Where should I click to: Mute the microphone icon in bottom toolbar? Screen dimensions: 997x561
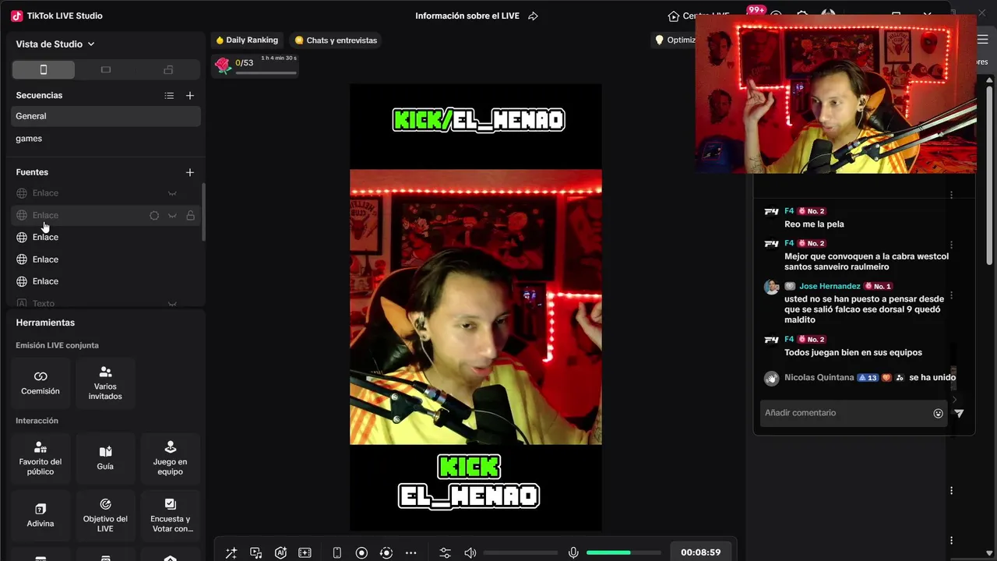(573, 553)
